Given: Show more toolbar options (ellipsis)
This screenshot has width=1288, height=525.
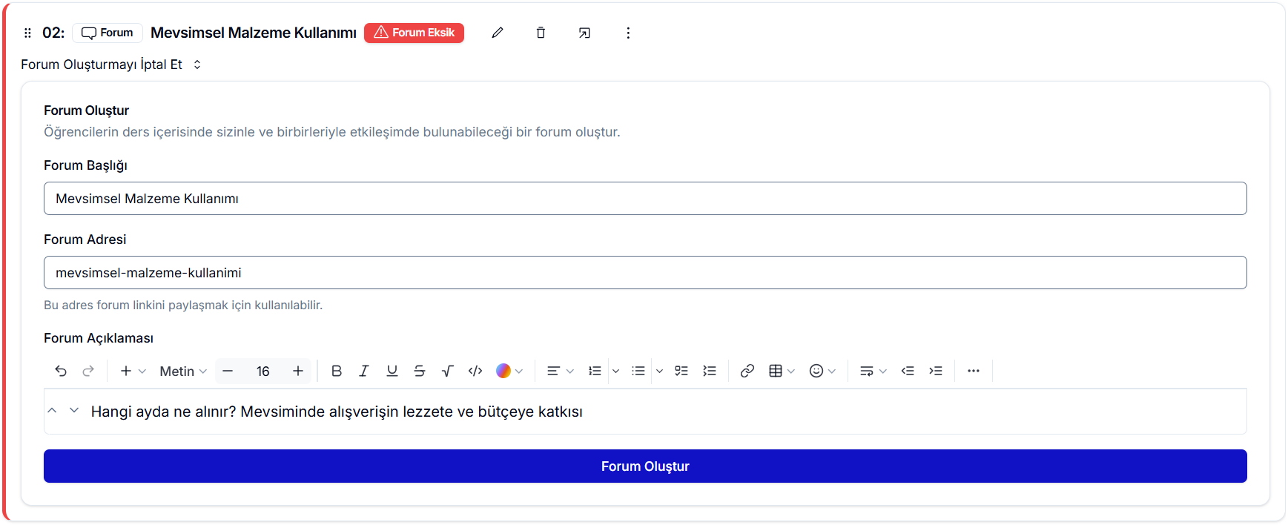Looking at the screenshot, I should click(x=974, y=371).
